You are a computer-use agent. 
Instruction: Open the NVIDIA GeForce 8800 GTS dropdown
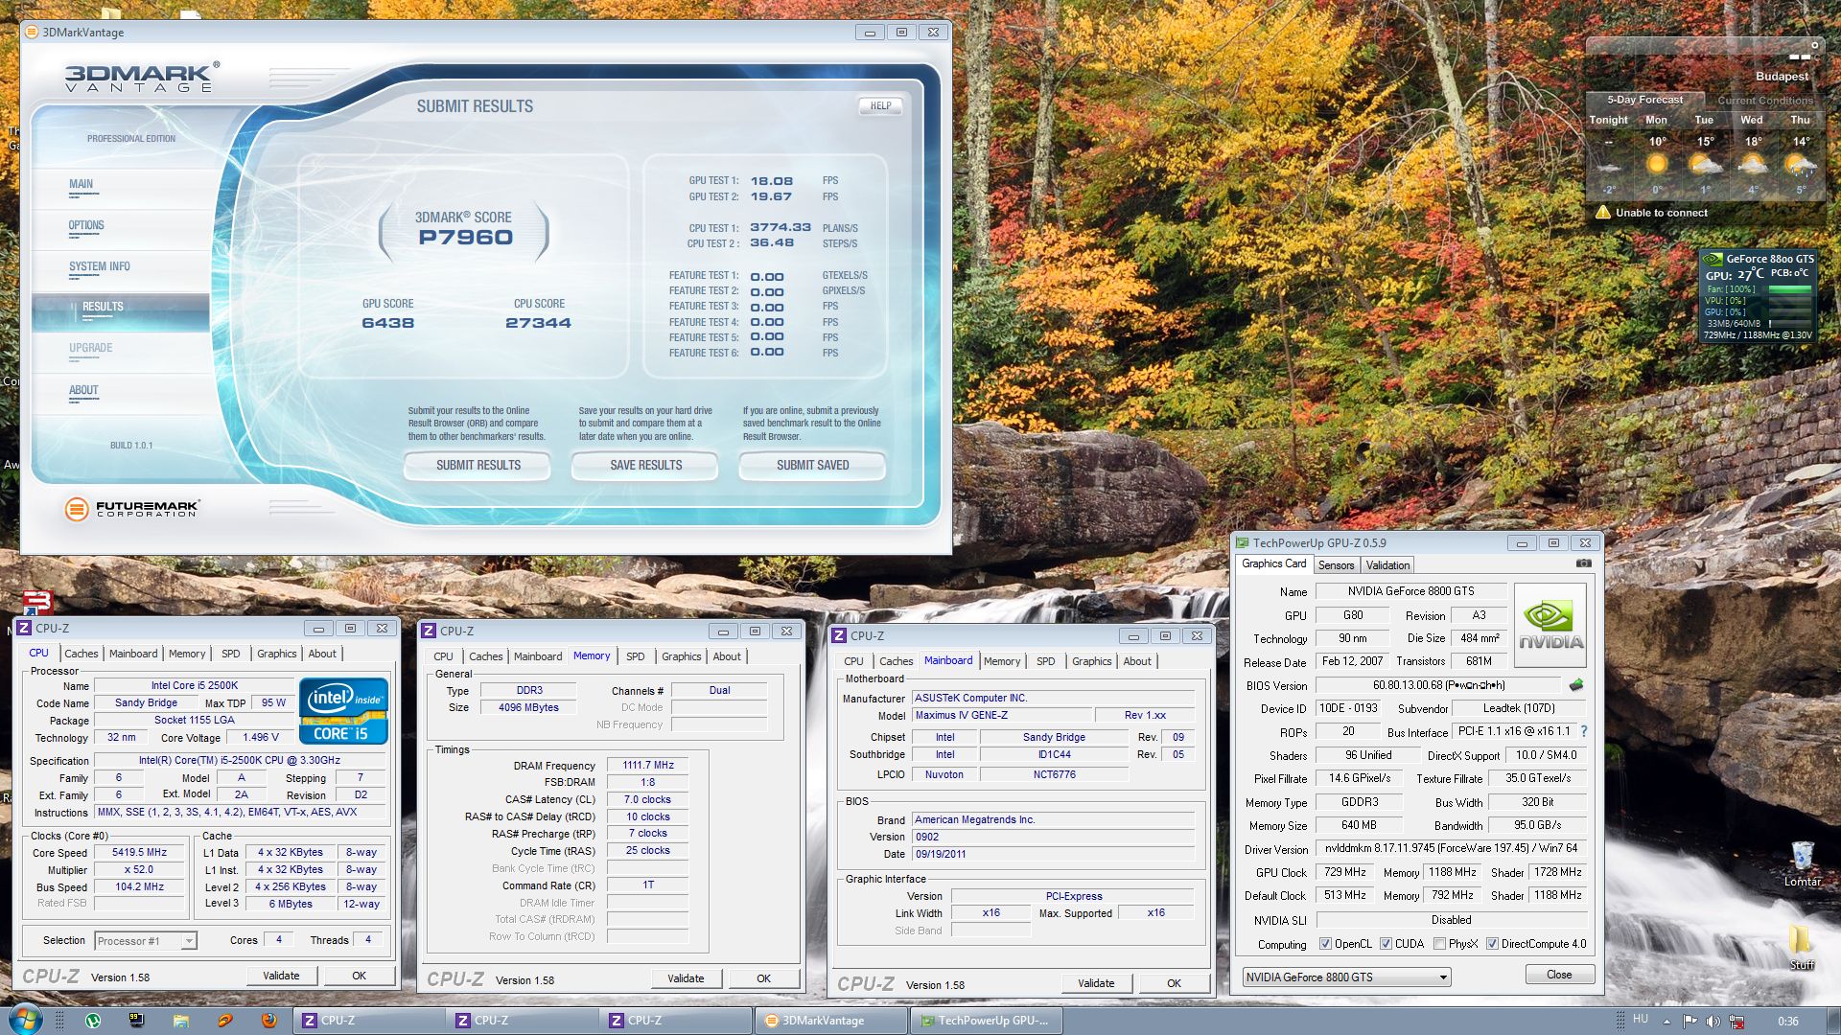point(1346,977)
